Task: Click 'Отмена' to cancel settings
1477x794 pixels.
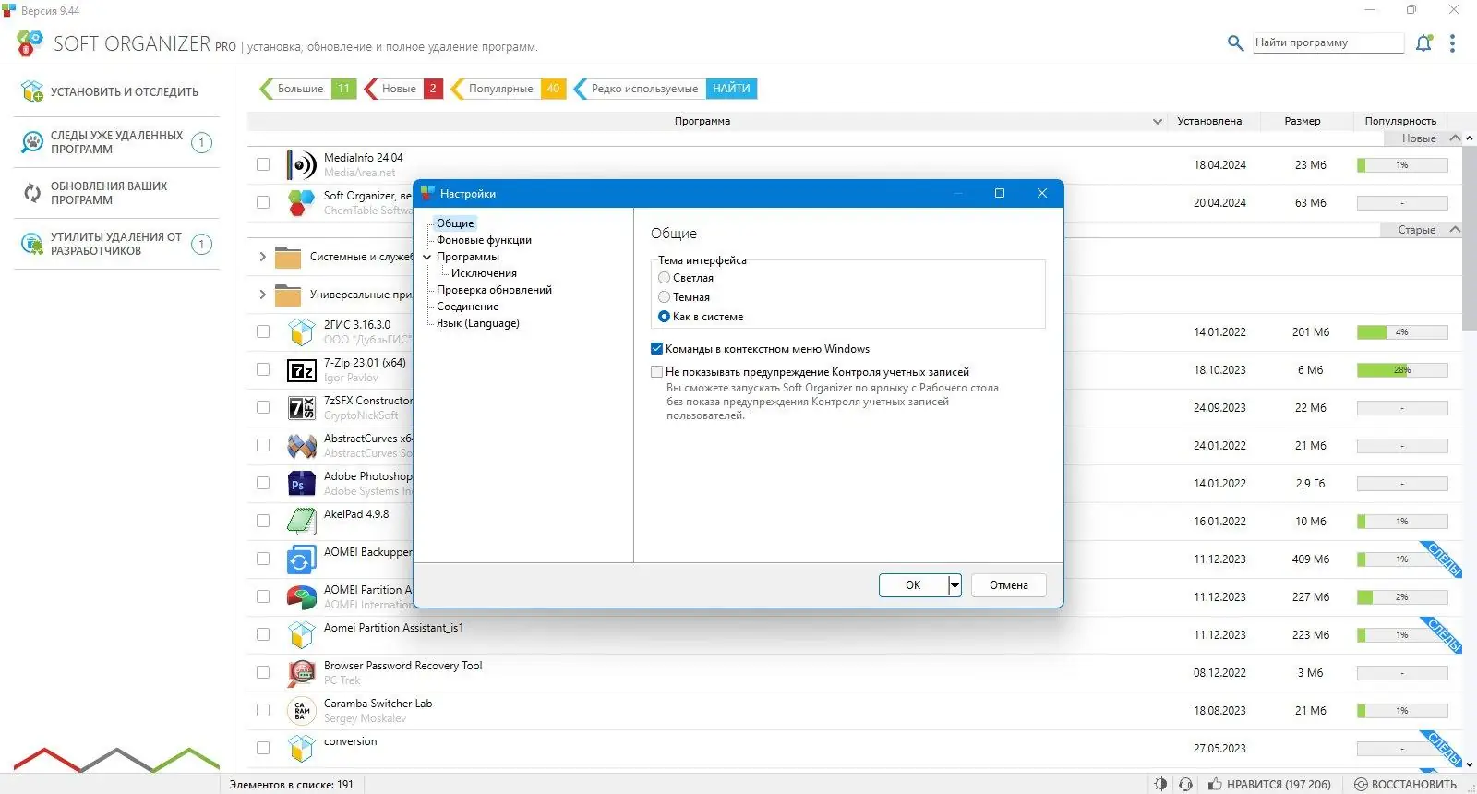Action: 1009,585
